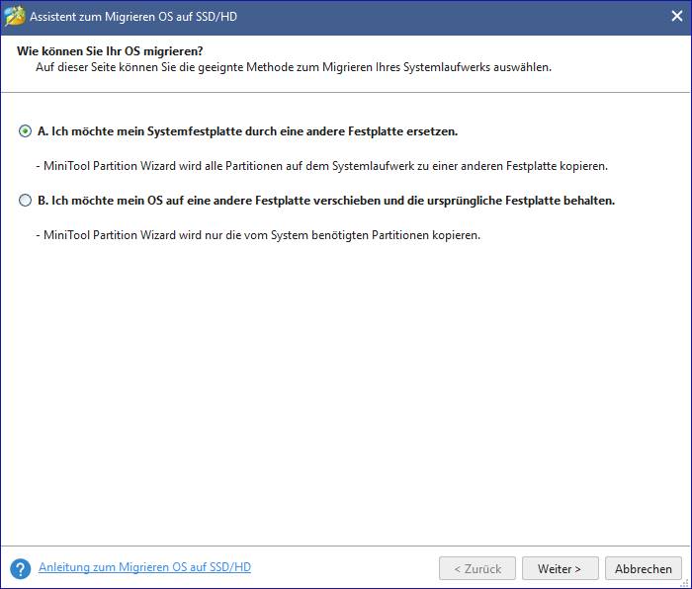This screenshot has height=589, width=692.
Task: Select option A replace system disk radio
Action: (25, 131)
